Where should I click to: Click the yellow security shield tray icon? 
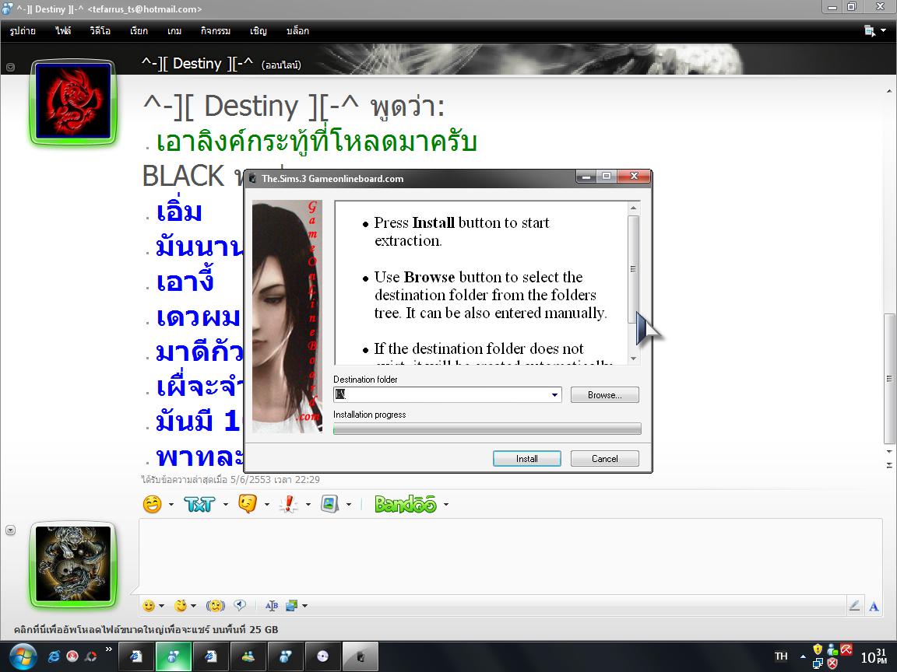818,649
